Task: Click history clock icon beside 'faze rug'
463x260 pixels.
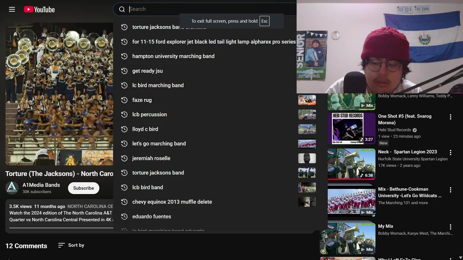Action: pyautogui.click(x=124, y=100)
